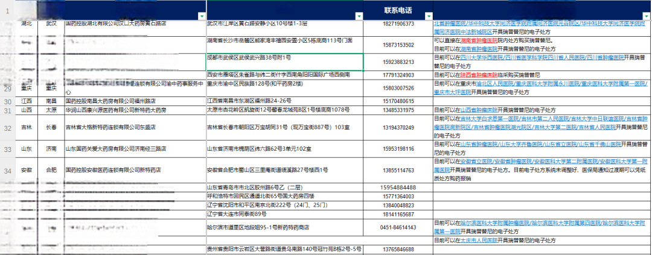Select address cell 武汉市江岸区黄石路安静小区10号楼1-3层
Viewport: 652px width, 255px height.
point(285,28)
